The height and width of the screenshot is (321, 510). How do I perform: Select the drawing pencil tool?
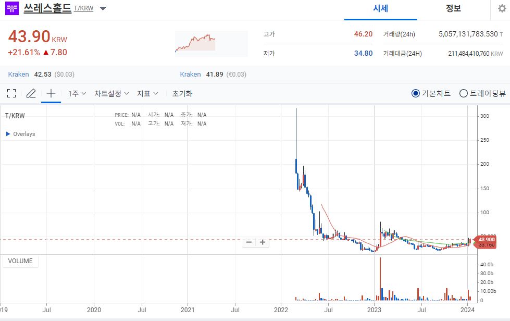[31, 93]
